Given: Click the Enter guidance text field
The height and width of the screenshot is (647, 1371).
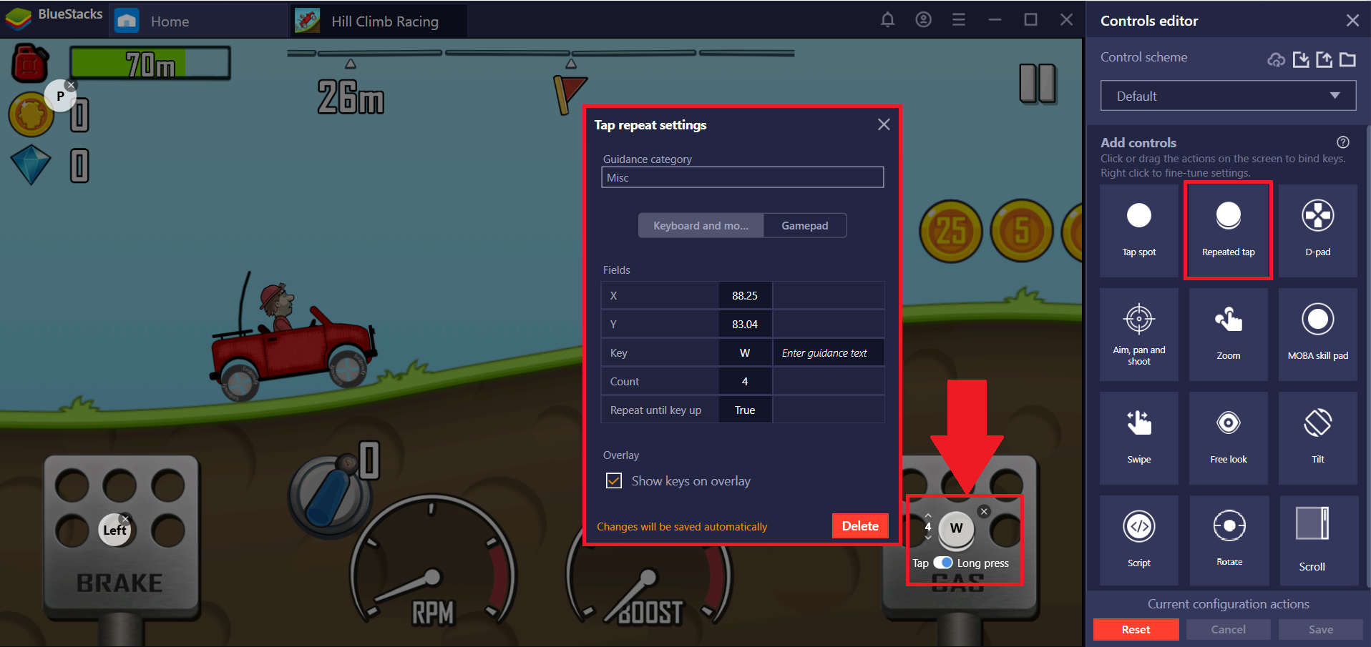Looking at the screenshot, I should point(829,352).
